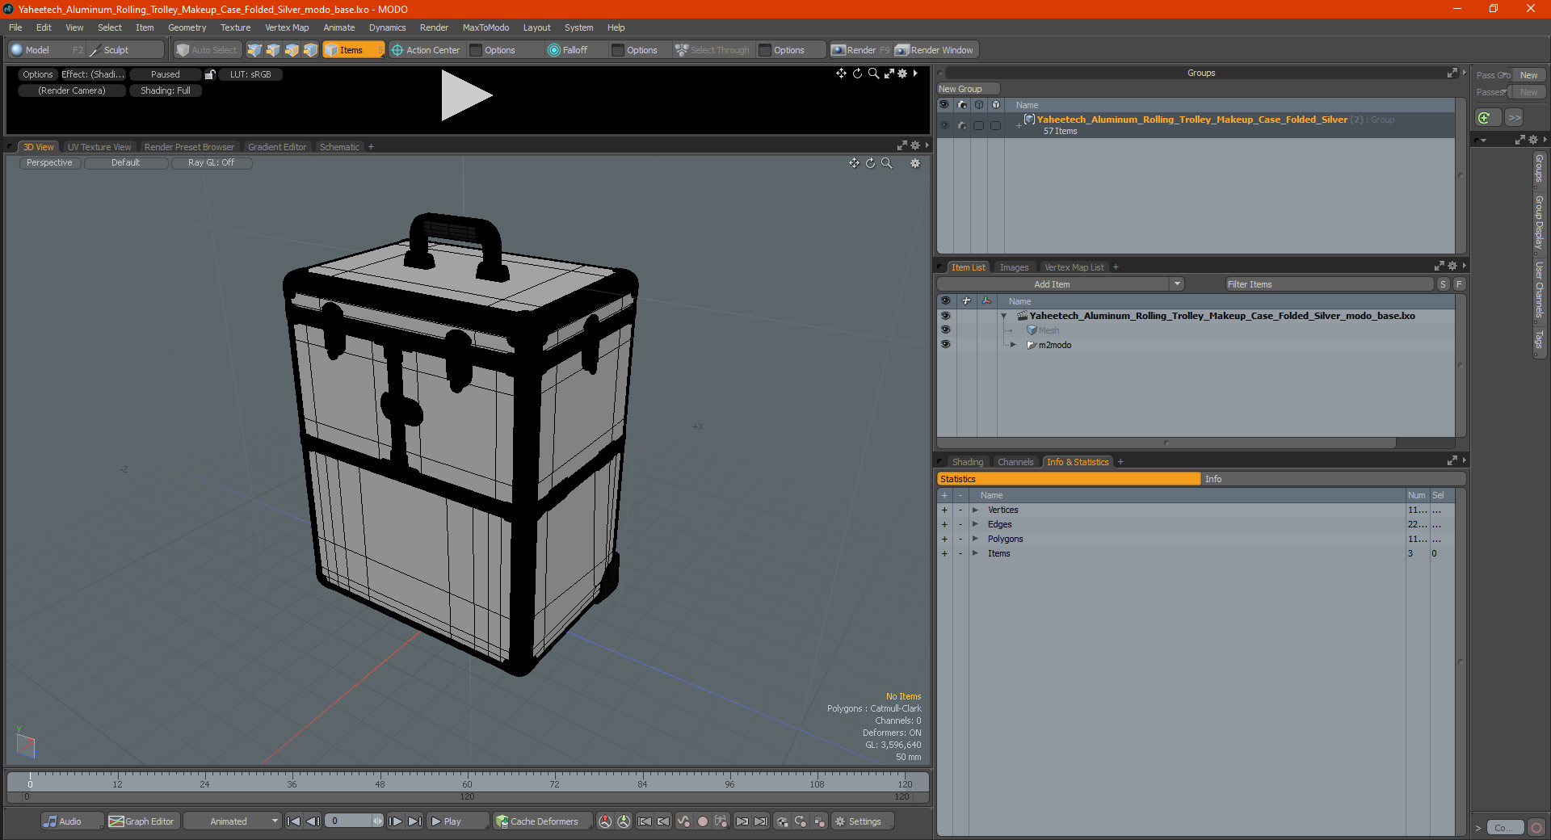Open the Dynamics menu
Image resolution: width=1551 pixels, height=840 pixels.
387,27
